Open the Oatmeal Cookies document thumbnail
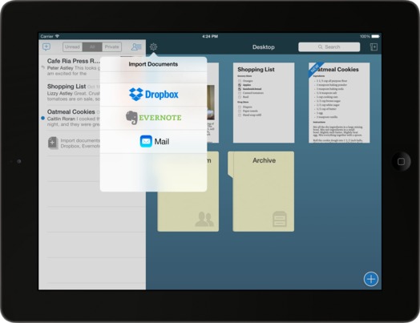 click(x=339, y=103)
